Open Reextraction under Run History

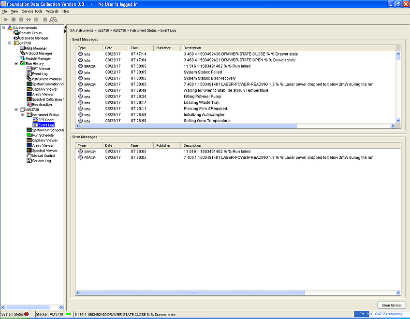click(x=42, y=104)
